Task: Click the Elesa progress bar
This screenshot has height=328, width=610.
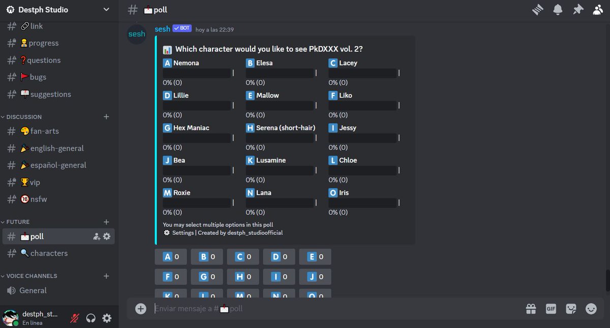Action: (x=280, y=73)
